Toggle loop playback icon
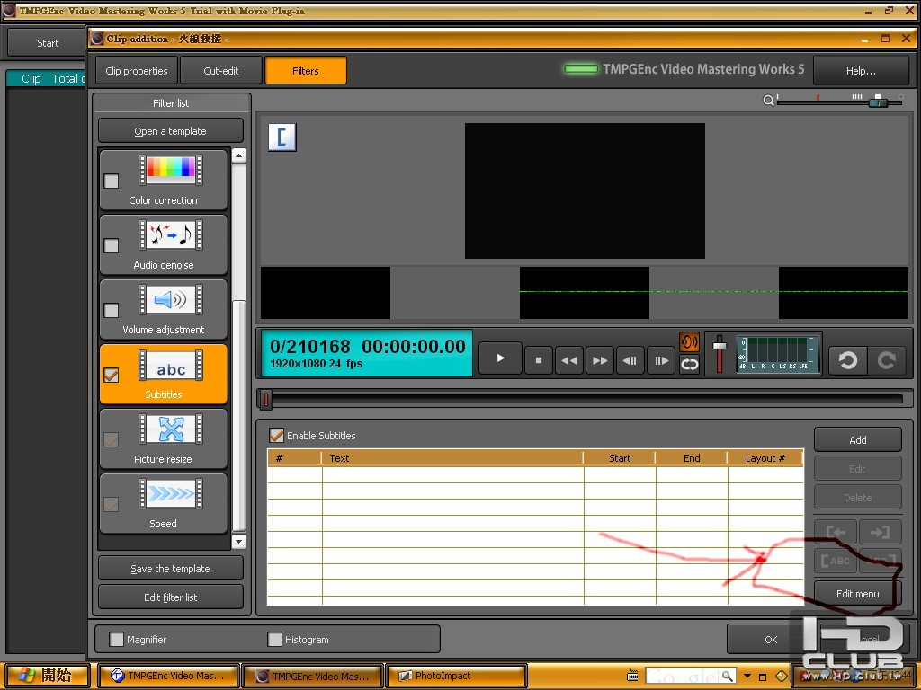Viewport: 921px width, 690px height. point(690,364)
